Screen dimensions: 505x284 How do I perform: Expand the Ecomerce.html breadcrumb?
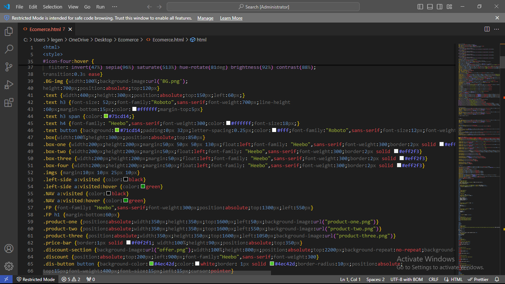(168, 40)
